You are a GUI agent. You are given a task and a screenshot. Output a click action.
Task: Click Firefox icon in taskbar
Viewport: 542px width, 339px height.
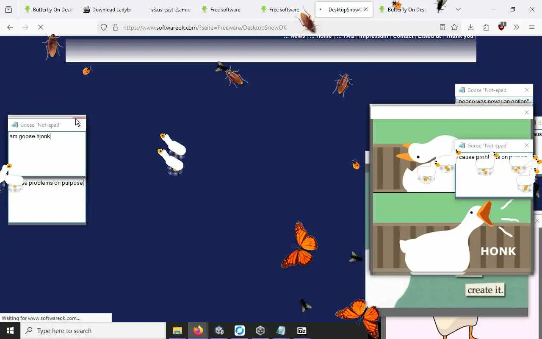pyautogui.click(x=198, y=331)
